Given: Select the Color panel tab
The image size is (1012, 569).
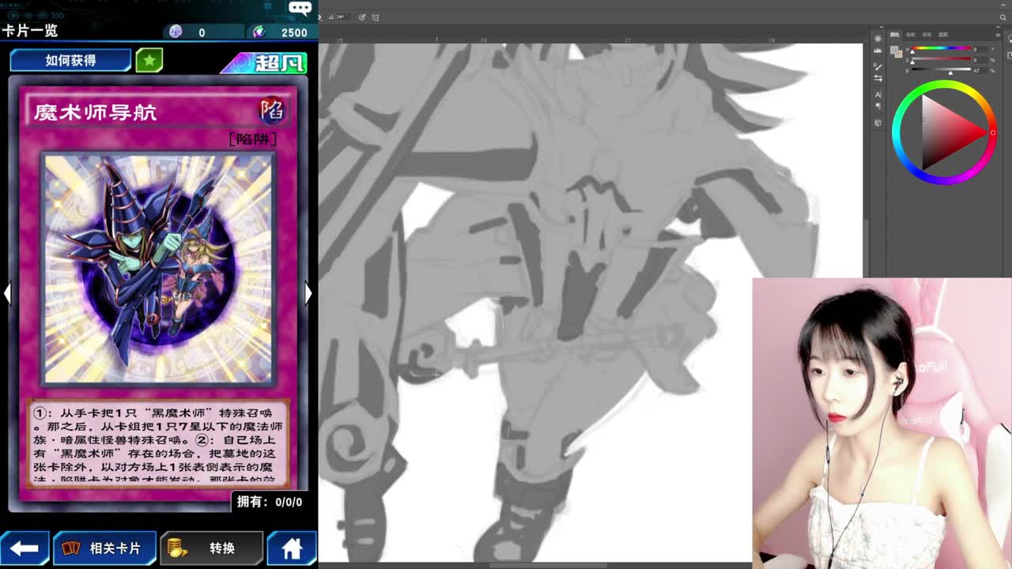Looking at the screenshot, I should [895, 35].
